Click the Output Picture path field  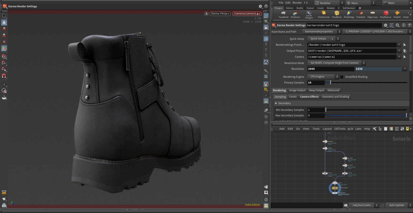click(x=352, y=51)
